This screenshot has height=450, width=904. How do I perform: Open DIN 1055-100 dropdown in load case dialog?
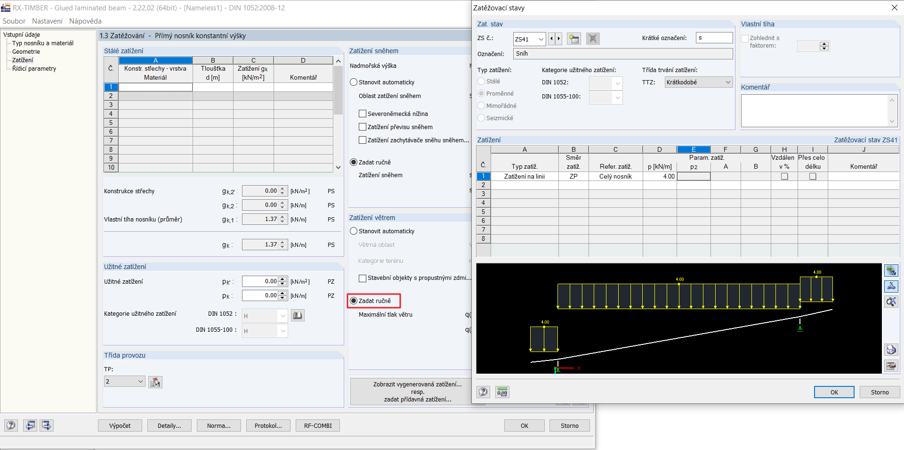point(618,98)
